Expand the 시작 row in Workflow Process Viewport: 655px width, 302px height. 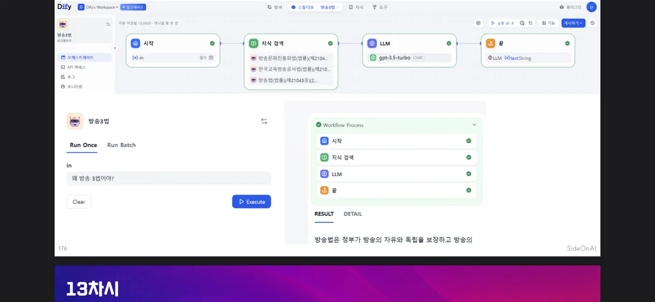pyautogui.click(x=396, y=141)
